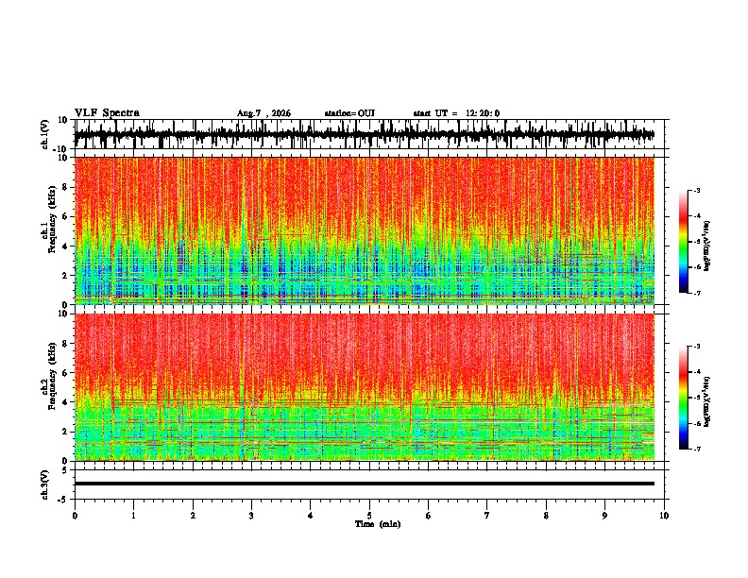Viewport: 748px width, 578px height.
Task: Click the "Time (min)" x-axis label
Action: point(378,524)
